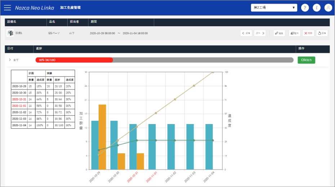The image size is (335, 187).
Task: Click the orange bar for 2020-10-29
Action: tap(102, 137)
